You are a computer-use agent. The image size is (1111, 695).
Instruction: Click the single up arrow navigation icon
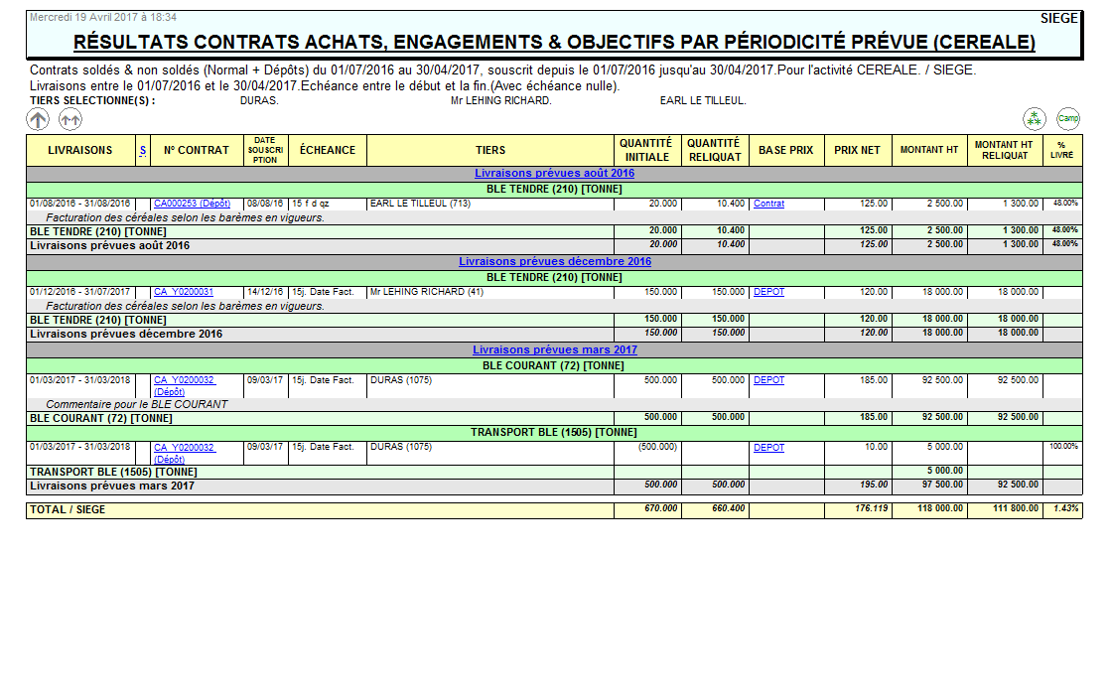click(x=37, y=119)
